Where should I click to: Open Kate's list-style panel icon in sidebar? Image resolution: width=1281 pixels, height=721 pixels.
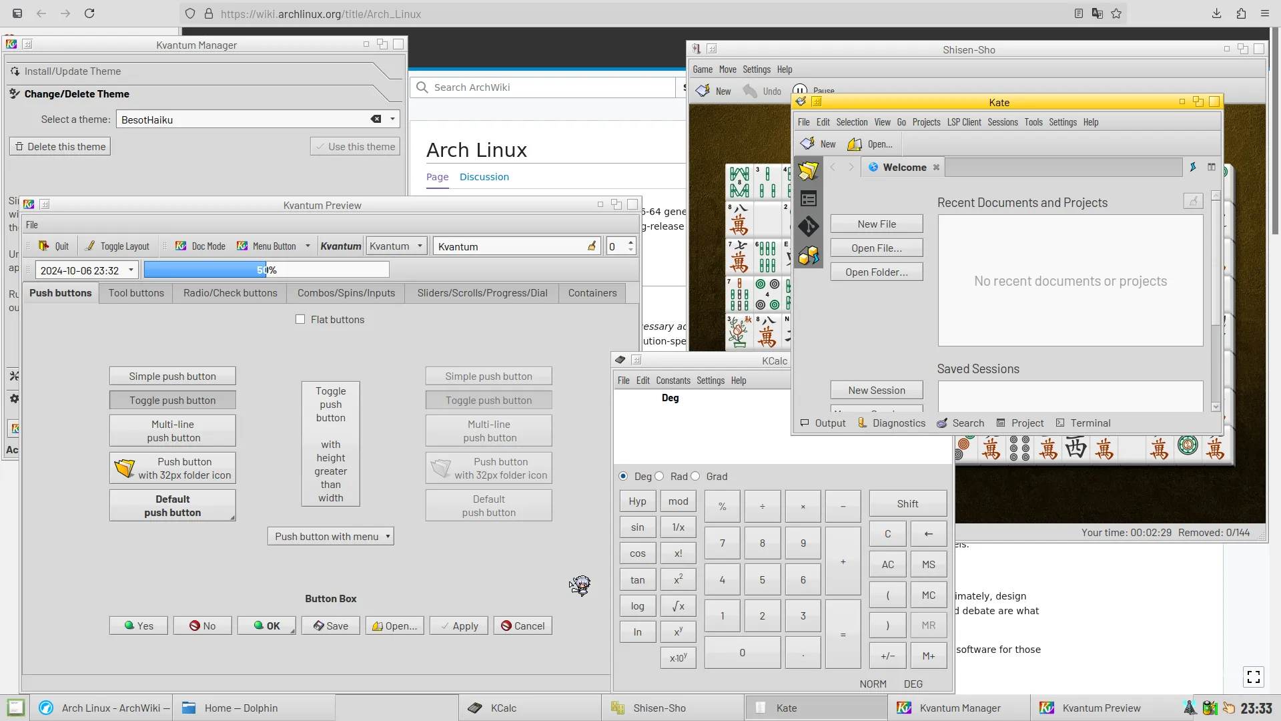click(808, 199)
